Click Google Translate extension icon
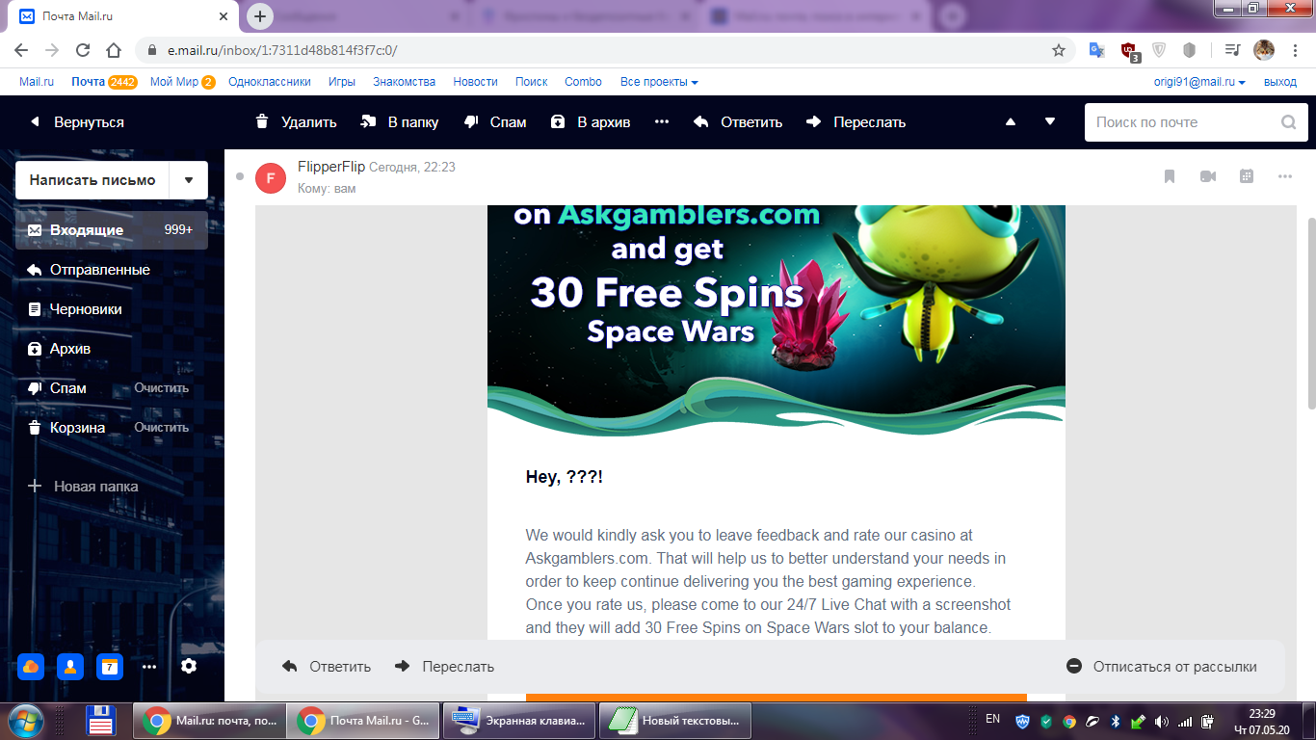Screen dimensions: 1316x740 point(1096,50)
